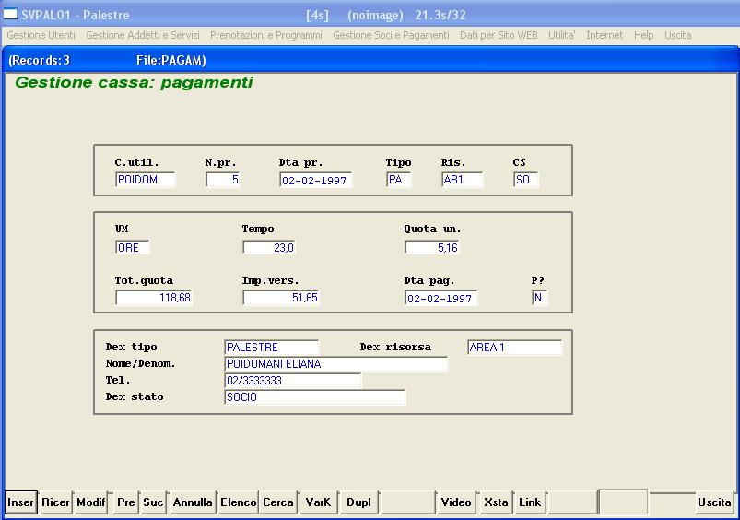
Task: Click the Annulla button
Action: pos(193,502)
